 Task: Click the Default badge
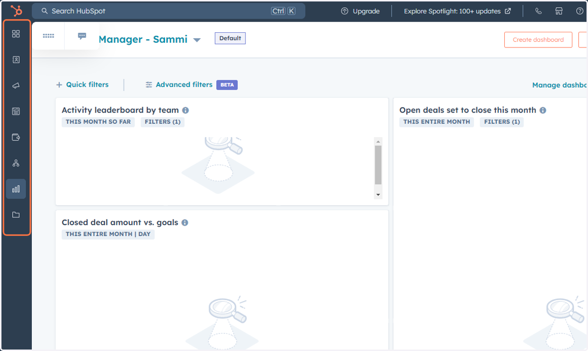[230, 38]
